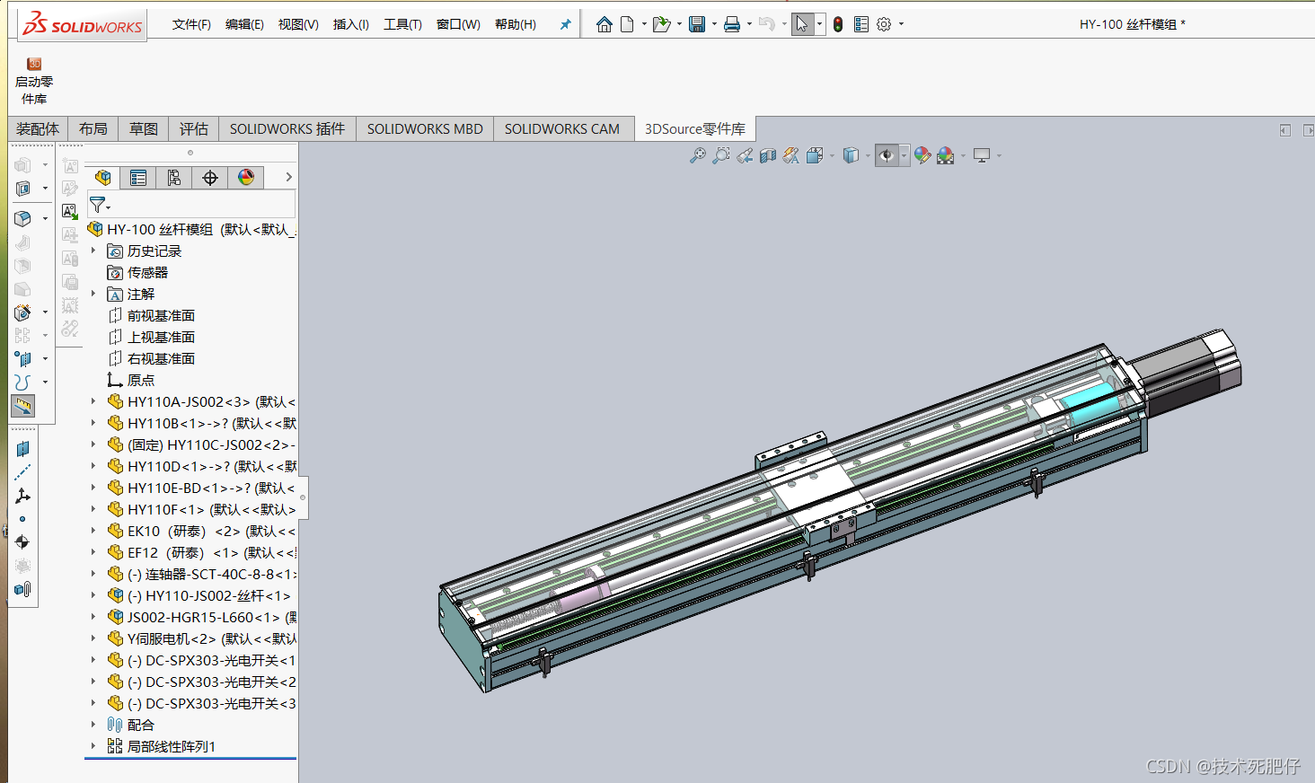Screen dimensions: 1315x783
Task: Open the New document dropdown arrow
Action: 644,24
